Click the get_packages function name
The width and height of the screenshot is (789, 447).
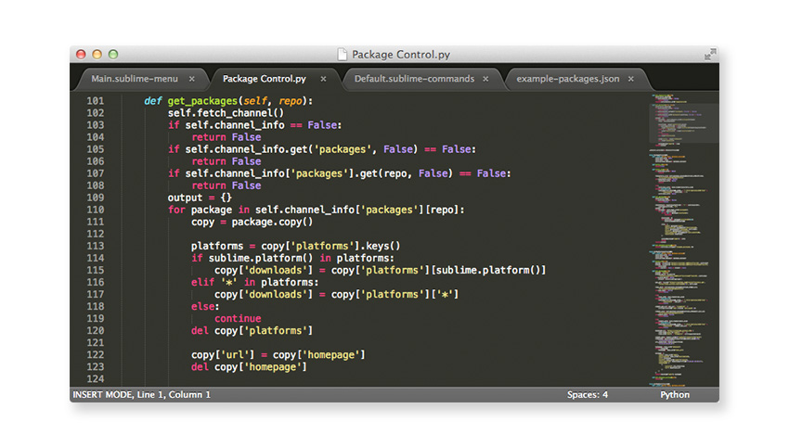(202, 101)
